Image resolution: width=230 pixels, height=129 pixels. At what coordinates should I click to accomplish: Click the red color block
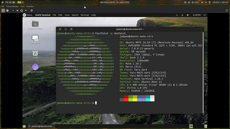coord(126,98)
